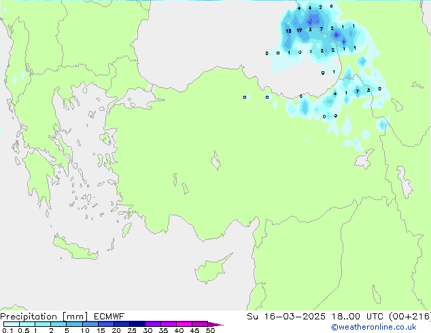
Task: Pick the 35–40 mm violet legend swatch
Action: [168, 324]
